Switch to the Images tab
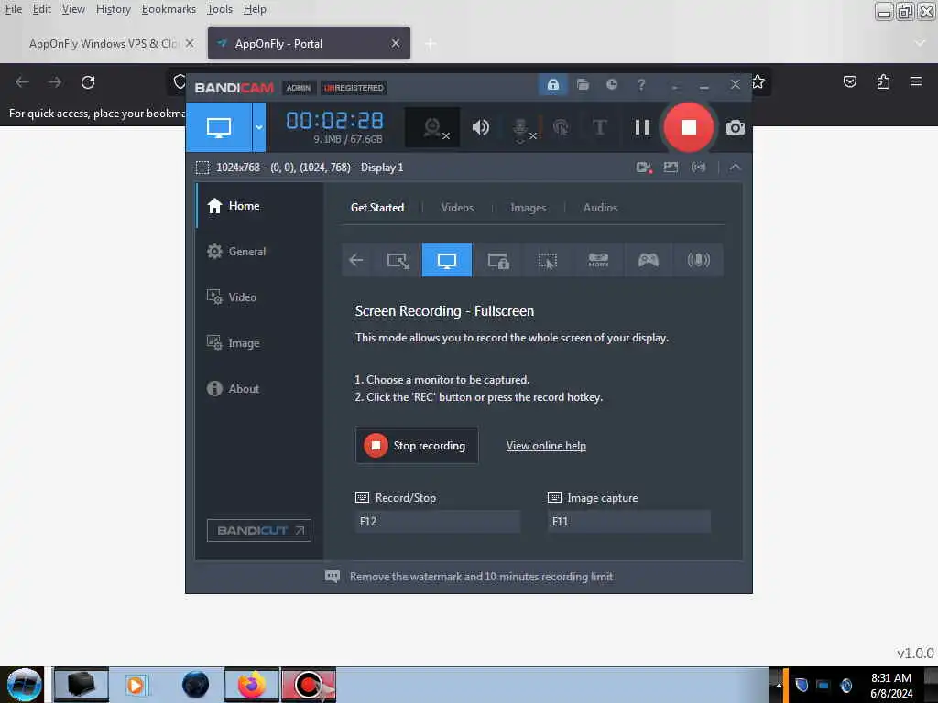938x703 pixels. point(528,208)
